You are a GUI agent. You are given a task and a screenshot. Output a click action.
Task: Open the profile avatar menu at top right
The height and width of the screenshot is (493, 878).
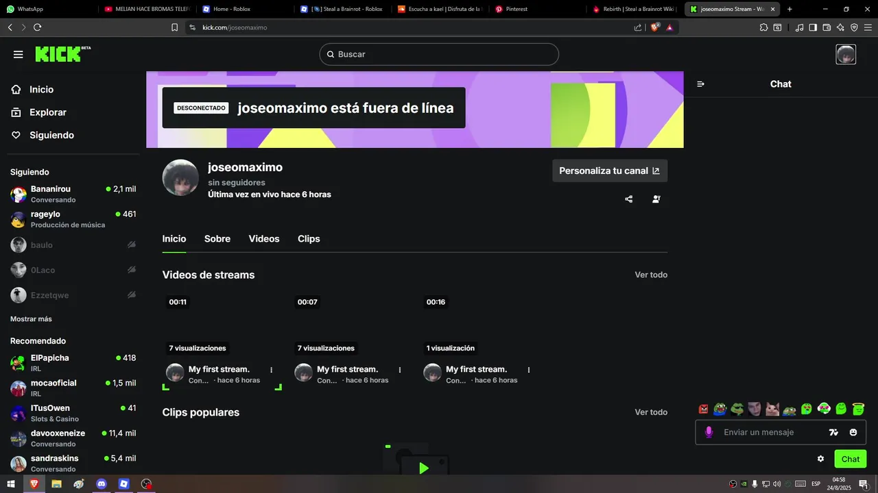tap(846, 54)
